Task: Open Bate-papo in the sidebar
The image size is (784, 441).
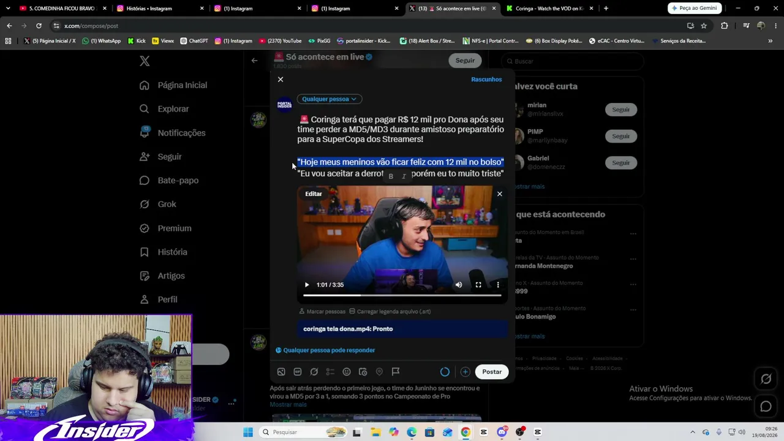Action: [169, 181]
